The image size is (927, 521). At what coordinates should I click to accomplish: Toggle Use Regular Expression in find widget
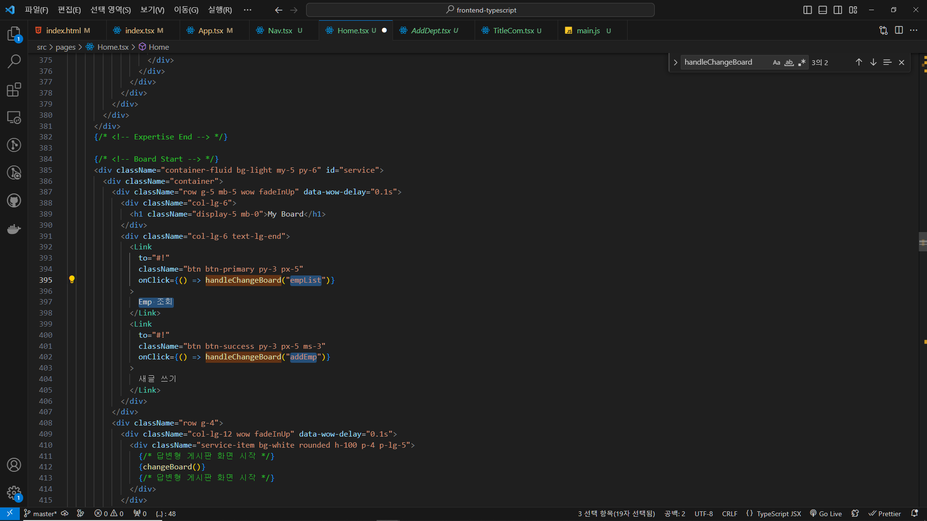point(801,62)
